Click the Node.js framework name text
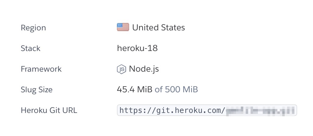 coord(144,69)
